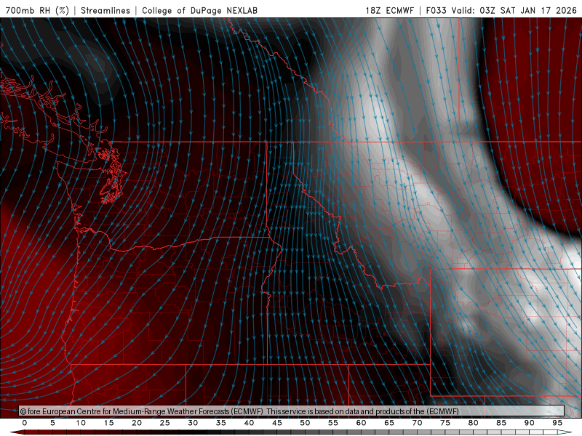The image size is (582, 436).
Task: Click the "75" colorbar scale label
Action: (445, 423)
